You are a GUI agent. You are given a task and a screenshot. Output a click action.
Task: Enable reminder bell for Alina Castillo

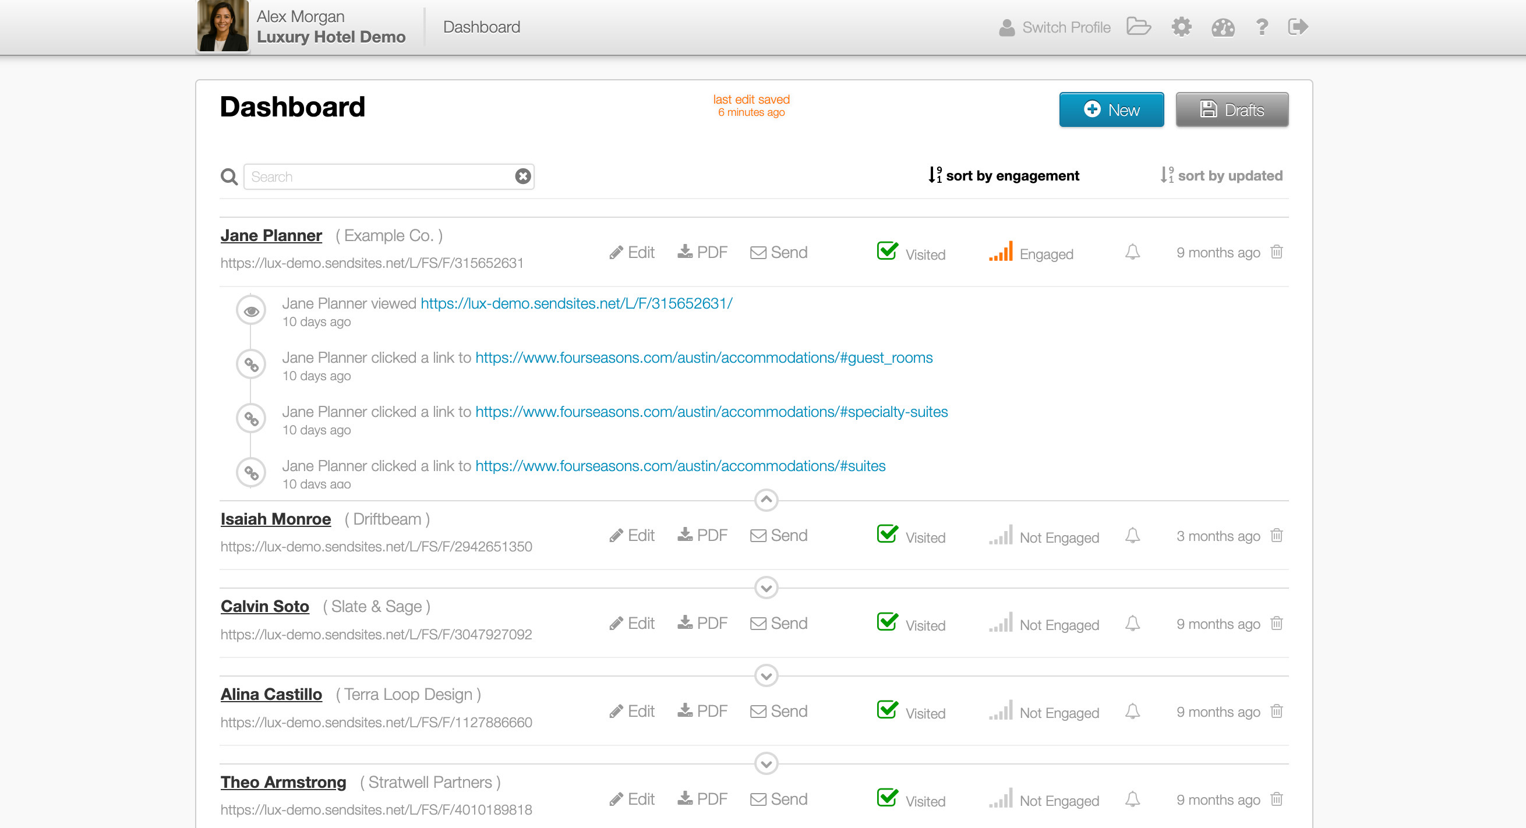tap(1132, 711)
